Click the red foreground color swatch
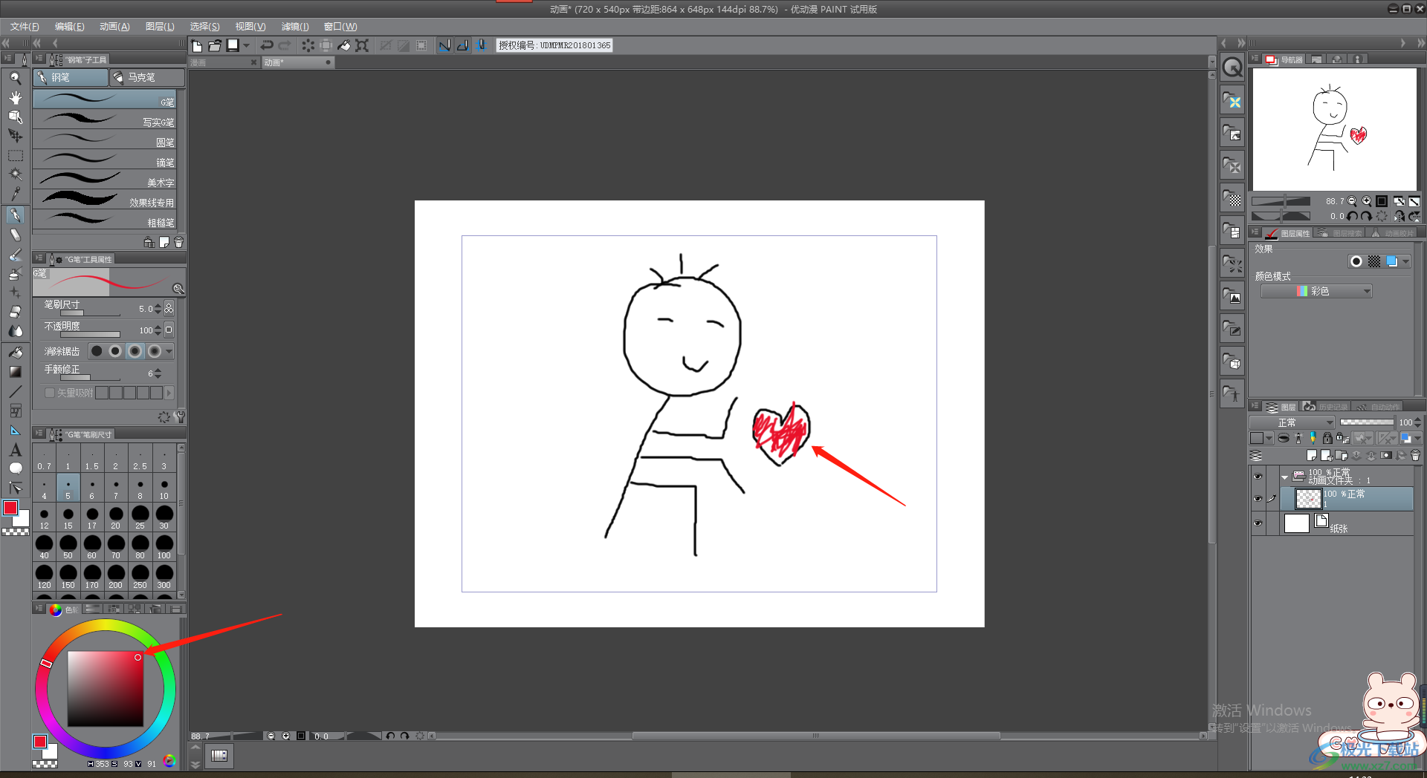Viewport: 1427px width, 778px height. (x=10, y=508)
